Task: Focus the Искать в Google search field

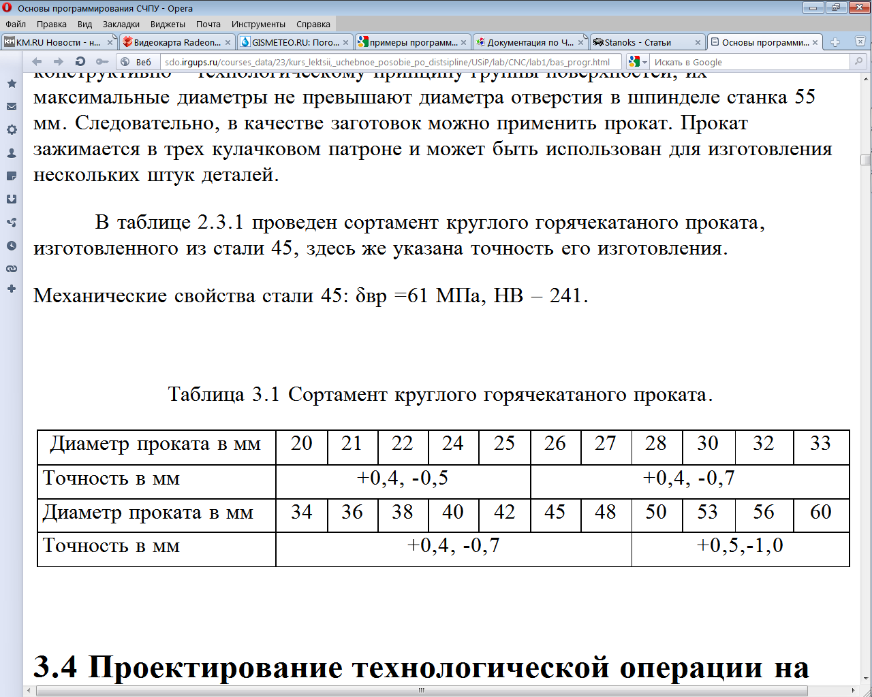Action: tap(751, 62)
